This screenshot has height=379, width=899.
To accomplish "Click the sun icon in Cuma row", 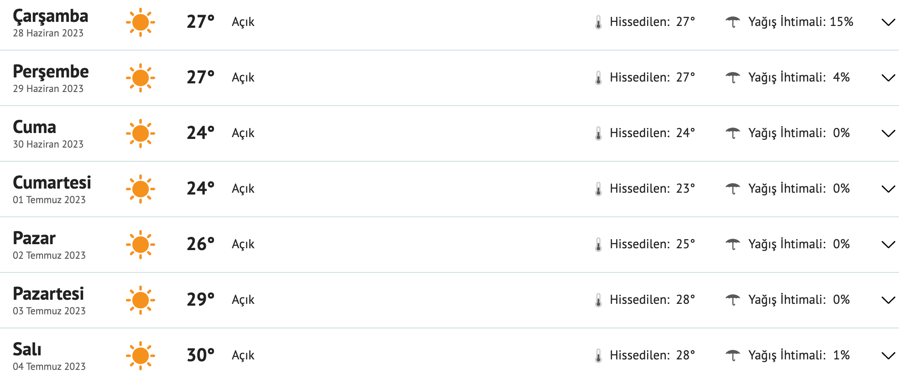I will coord(140,133).
